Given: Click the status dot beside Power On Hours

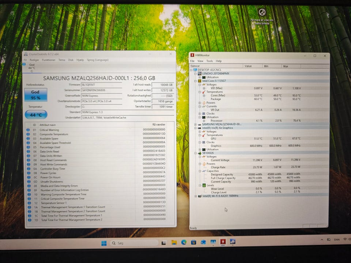Looking at the screenshot, I should click(29, 177).
